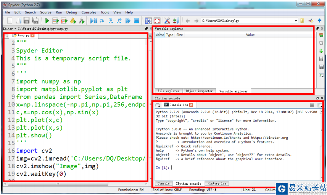The height and width of the screenshot is (195, 327).
Task: Stop the running IPython kernel
Action: (x=312, y=105)
